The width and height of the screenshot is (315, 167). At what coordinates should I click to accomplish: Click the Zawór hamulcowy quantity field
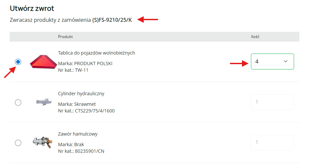point(272,143)
